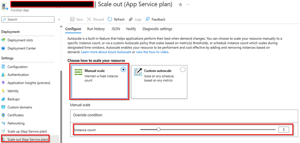
Task: Click the Deployment Center cube icon
Action: click(3, 48)
